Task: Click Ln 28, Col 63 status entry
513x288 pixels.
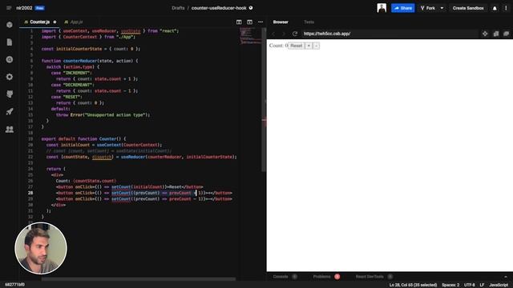Action: [x=413, y=285]
